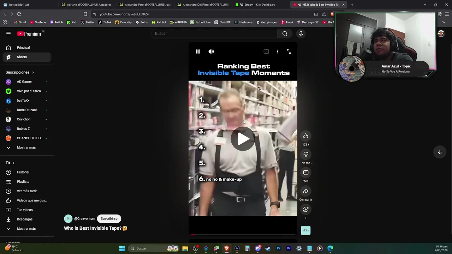Toggle the YouTube hamburger guide menu
Viewport: 452px width, 254px height.
coord(8,34)
